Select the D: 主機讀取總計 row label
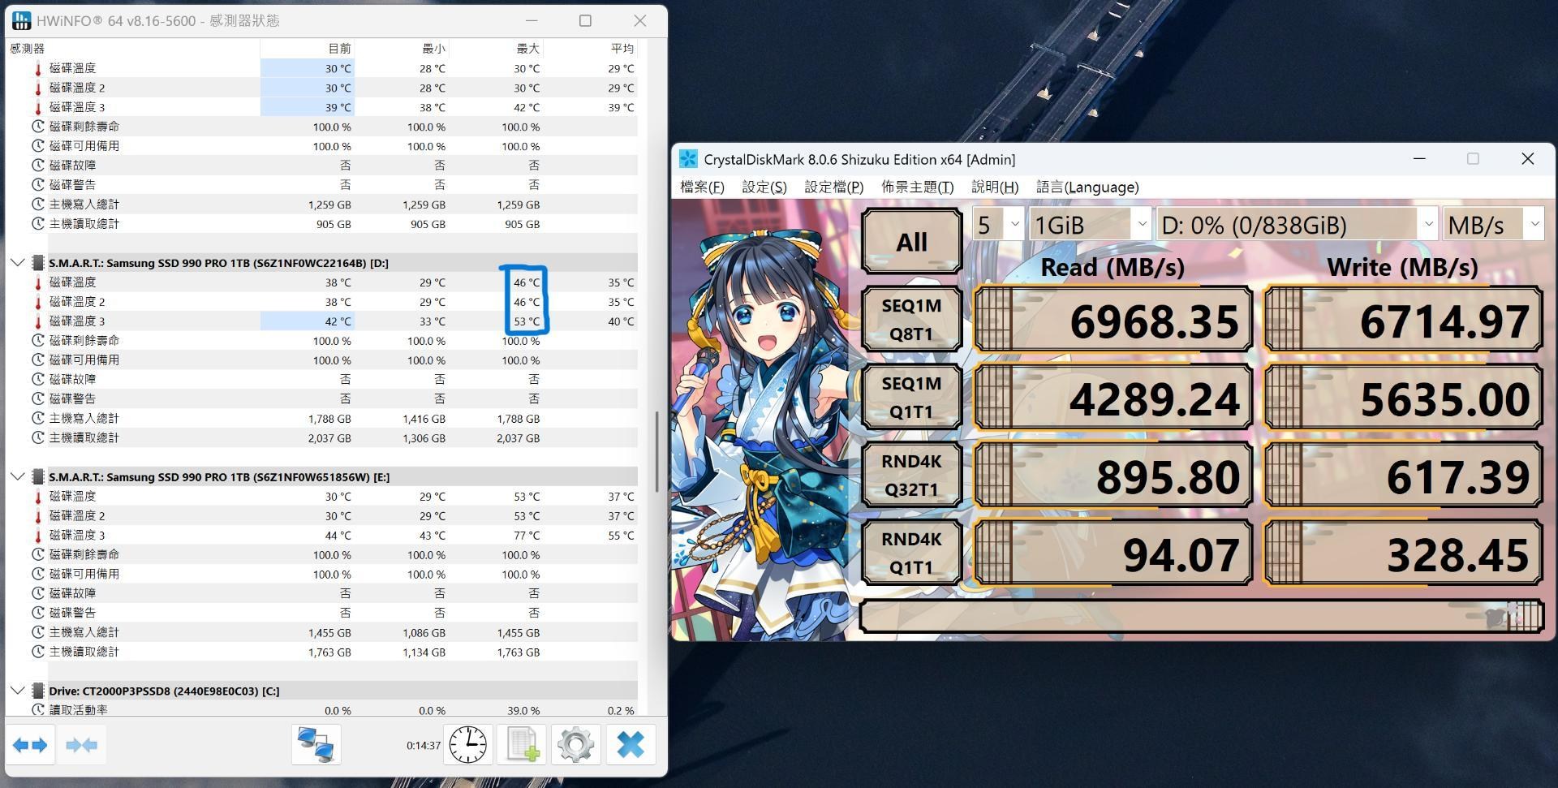The image size is (1558, 788). click(x=84, y=437)
